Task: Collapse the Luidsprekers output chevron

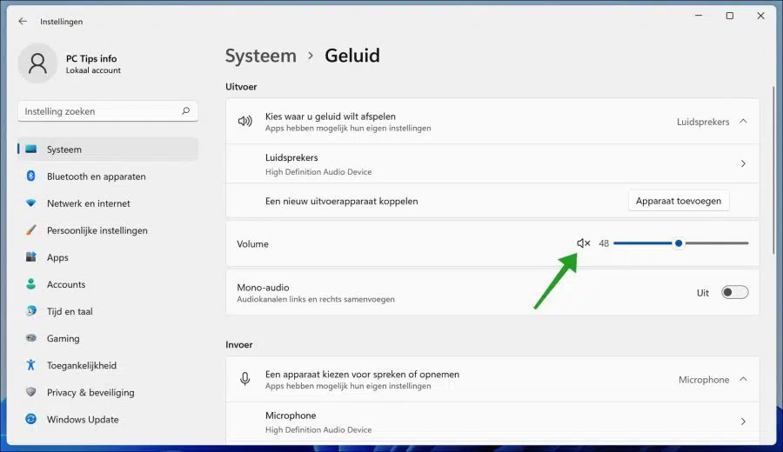Action: click(743, 121)
